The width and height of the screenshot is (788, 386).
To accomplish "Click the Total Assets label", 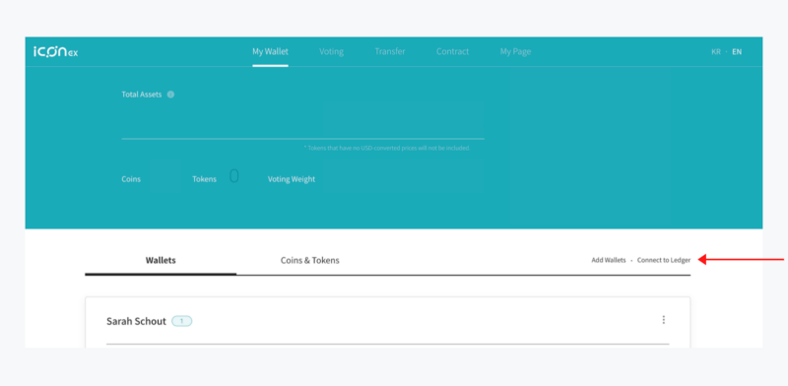I will [x=142, y=95].
